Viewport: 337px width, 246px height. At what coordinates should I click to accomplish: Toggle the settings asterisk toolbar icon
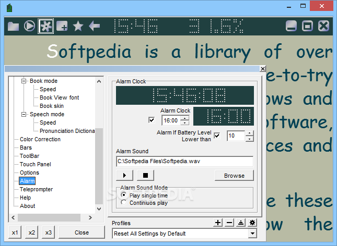46,26
